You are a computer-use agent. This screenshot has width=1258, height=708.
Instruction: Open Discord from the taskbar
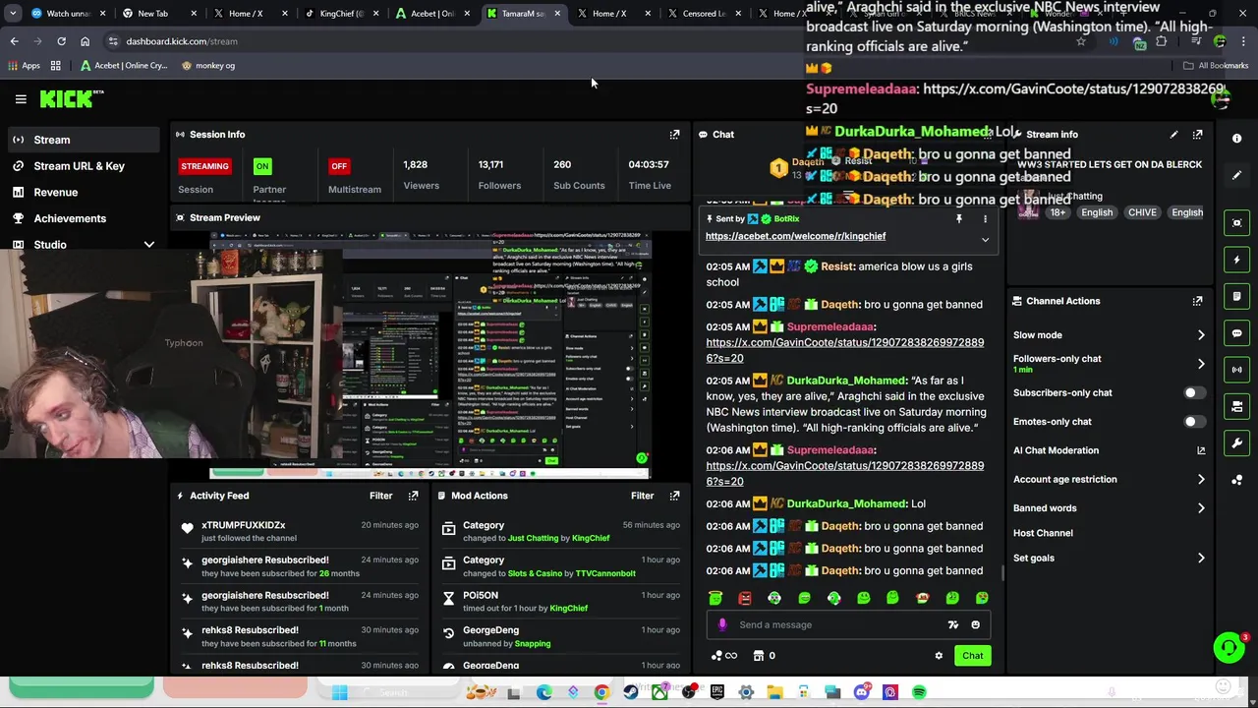[862, 692]
